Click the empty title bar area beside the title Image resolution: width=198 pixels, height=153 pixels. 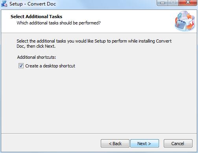pyautogui.click(x=105, y=4)
